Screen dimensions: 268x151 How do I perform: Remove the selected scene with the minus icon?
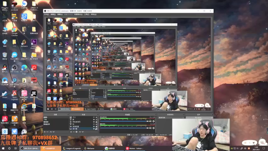48,132
